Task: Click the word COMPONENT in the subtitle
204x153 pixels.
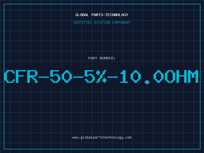Action: pyautogui.click(x=121, y=22)
